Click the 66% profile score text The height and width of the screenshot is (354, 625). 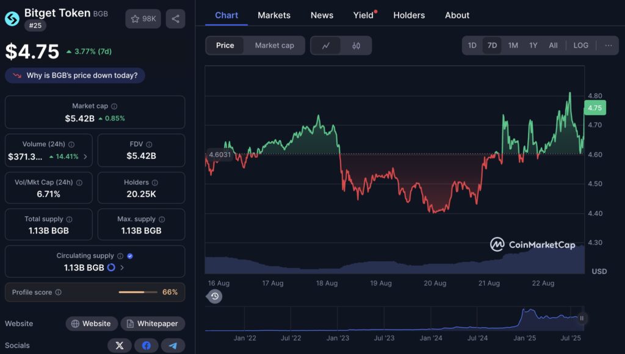point(170,292)
